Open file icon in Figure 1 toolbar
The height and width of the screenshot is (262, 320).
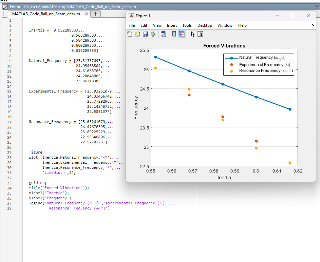tap(137, 34)
